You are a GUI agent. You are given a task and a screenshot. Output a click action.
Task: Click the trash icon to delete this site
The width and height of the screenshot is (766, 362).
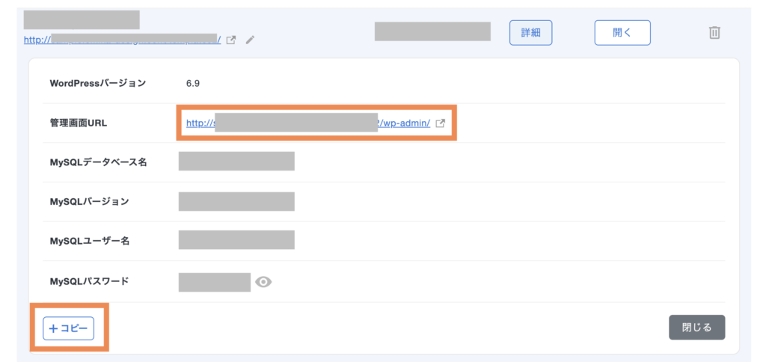pos(714,33)
